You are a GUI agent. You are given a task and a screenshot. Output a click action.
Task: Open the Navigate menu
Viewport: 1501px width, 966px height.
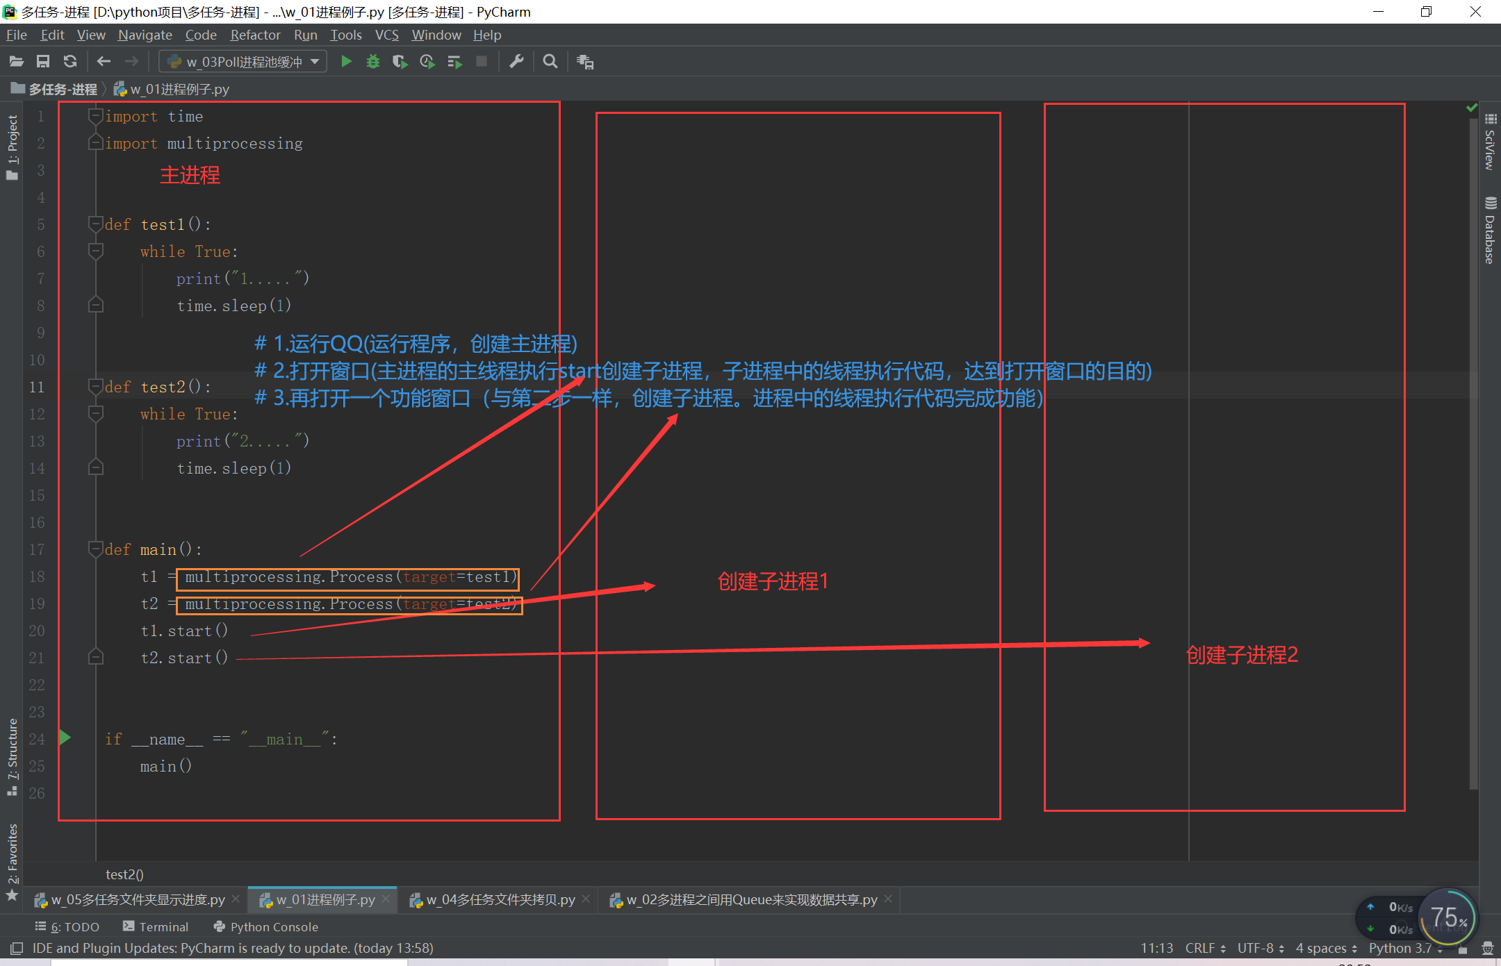pos(145,35)
